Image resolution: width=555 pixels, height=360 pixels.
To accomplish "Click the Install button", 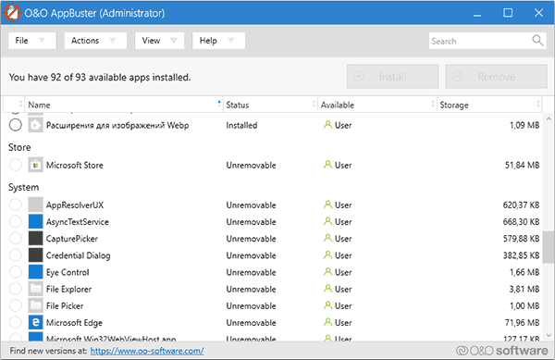I will [392, 77].
